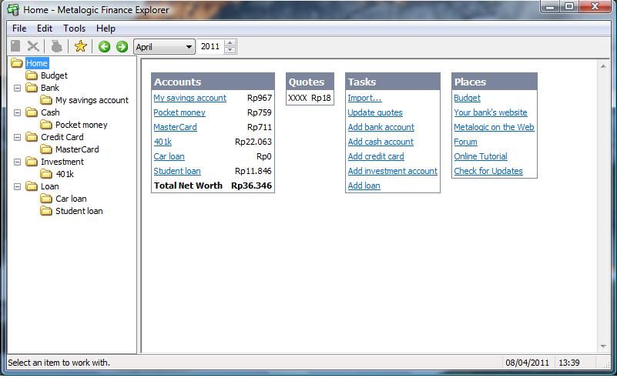Open the April month dropdown
Image resolution: width=617 pixels, height=378 pixels.
tap(189, 47)
